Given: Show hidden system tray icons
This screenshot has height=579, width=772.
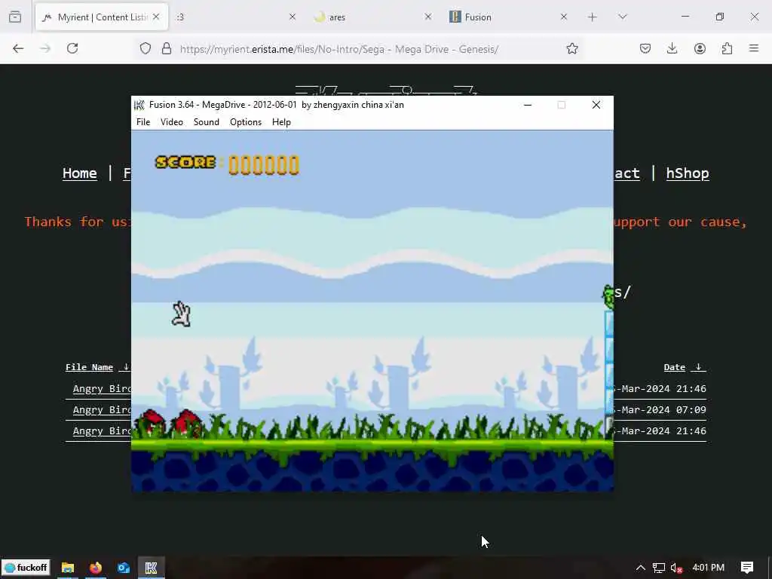Looking at the screenshot, I should tap(641, 568).
